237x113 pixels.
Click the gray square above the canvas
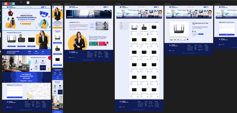(28, 2)
